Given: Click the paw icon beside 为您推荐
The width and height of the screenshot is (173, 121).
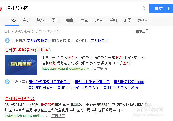Looking at the screenshot, I should pos(7,82).
